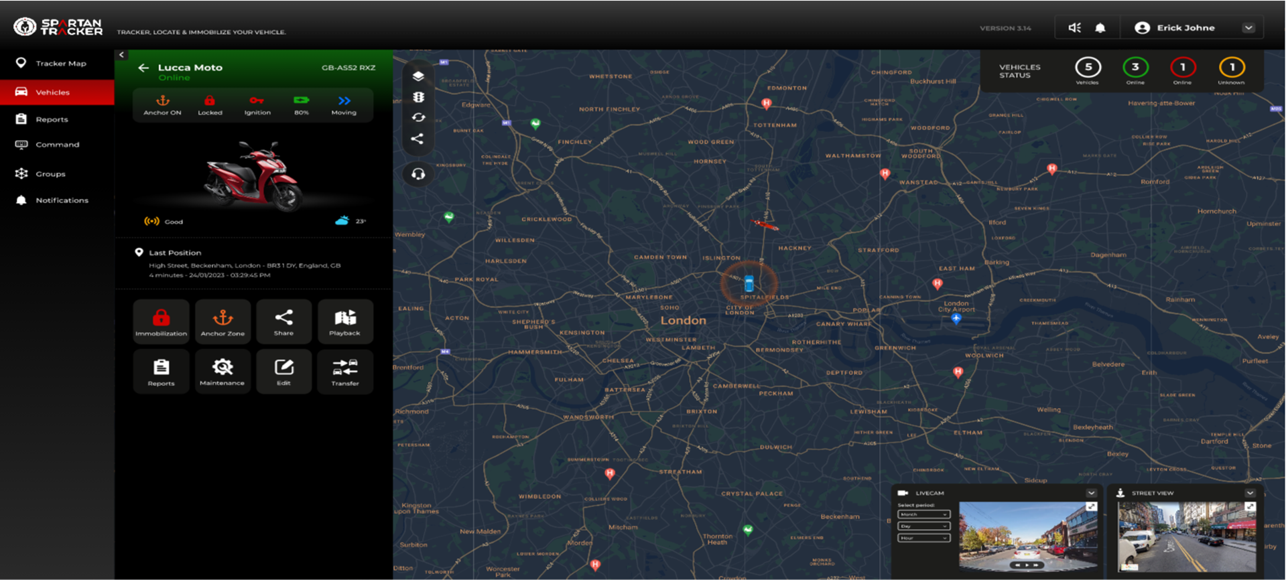The width and height of the screenshot is (1286, 580).
Task: Click the Anchor ON status icon
Action: pyautogui.click(x=162, y=101)
